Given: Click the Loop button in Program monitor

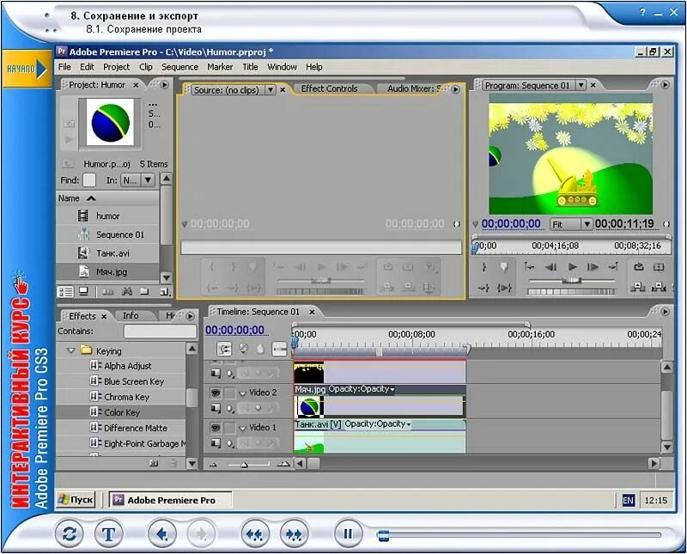Looking at the screenshot, I should (x=638, y=267).
